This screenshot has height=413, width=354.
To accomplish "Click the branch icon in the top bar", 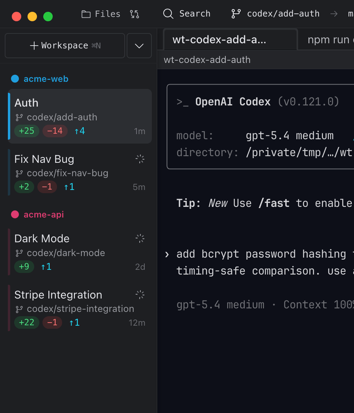I will tap(236, 14).
